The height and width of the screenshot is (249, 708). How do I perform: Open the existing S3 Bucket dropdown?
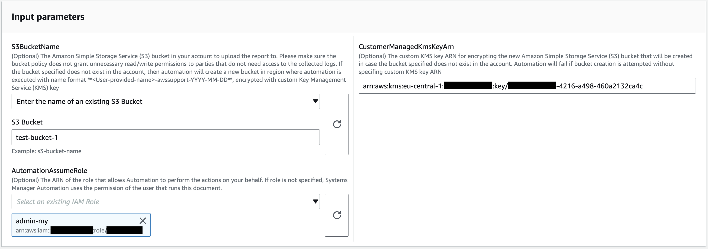point(165,101)
